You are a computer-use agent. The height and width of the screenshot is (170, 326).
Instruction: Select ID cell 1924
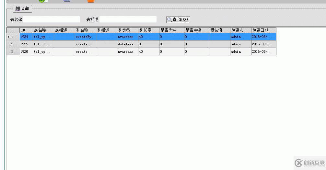point(26,37)
